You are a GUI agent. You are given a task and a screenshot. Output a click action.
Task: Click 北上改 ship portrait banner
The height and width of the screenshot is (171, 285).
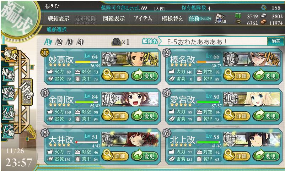(252, 139)
